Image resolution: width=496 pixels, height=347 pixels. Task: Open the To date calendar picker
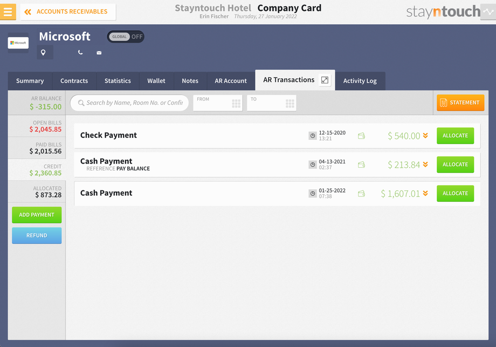290,104
